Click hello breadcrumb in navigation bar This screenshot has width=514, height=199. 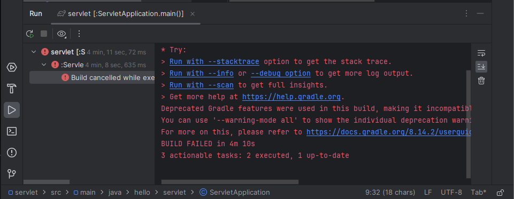click(x=142, y=193)
